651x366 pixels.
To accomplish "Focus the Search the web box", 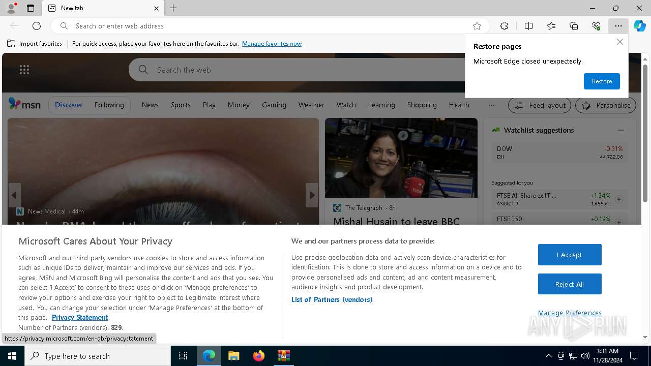I will pyautogui.click(x=297, y=70).
